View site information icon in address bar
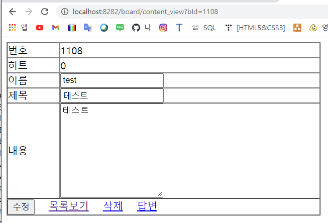 coord(65,12)
